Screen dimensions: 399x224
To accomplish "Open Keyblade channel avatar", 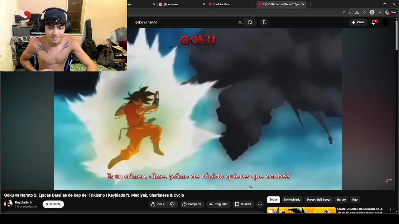I will click(x=8, y=204).
